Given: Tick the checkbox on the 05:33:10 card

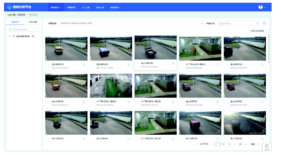Looking at the screenshot, I should [49, 103].
